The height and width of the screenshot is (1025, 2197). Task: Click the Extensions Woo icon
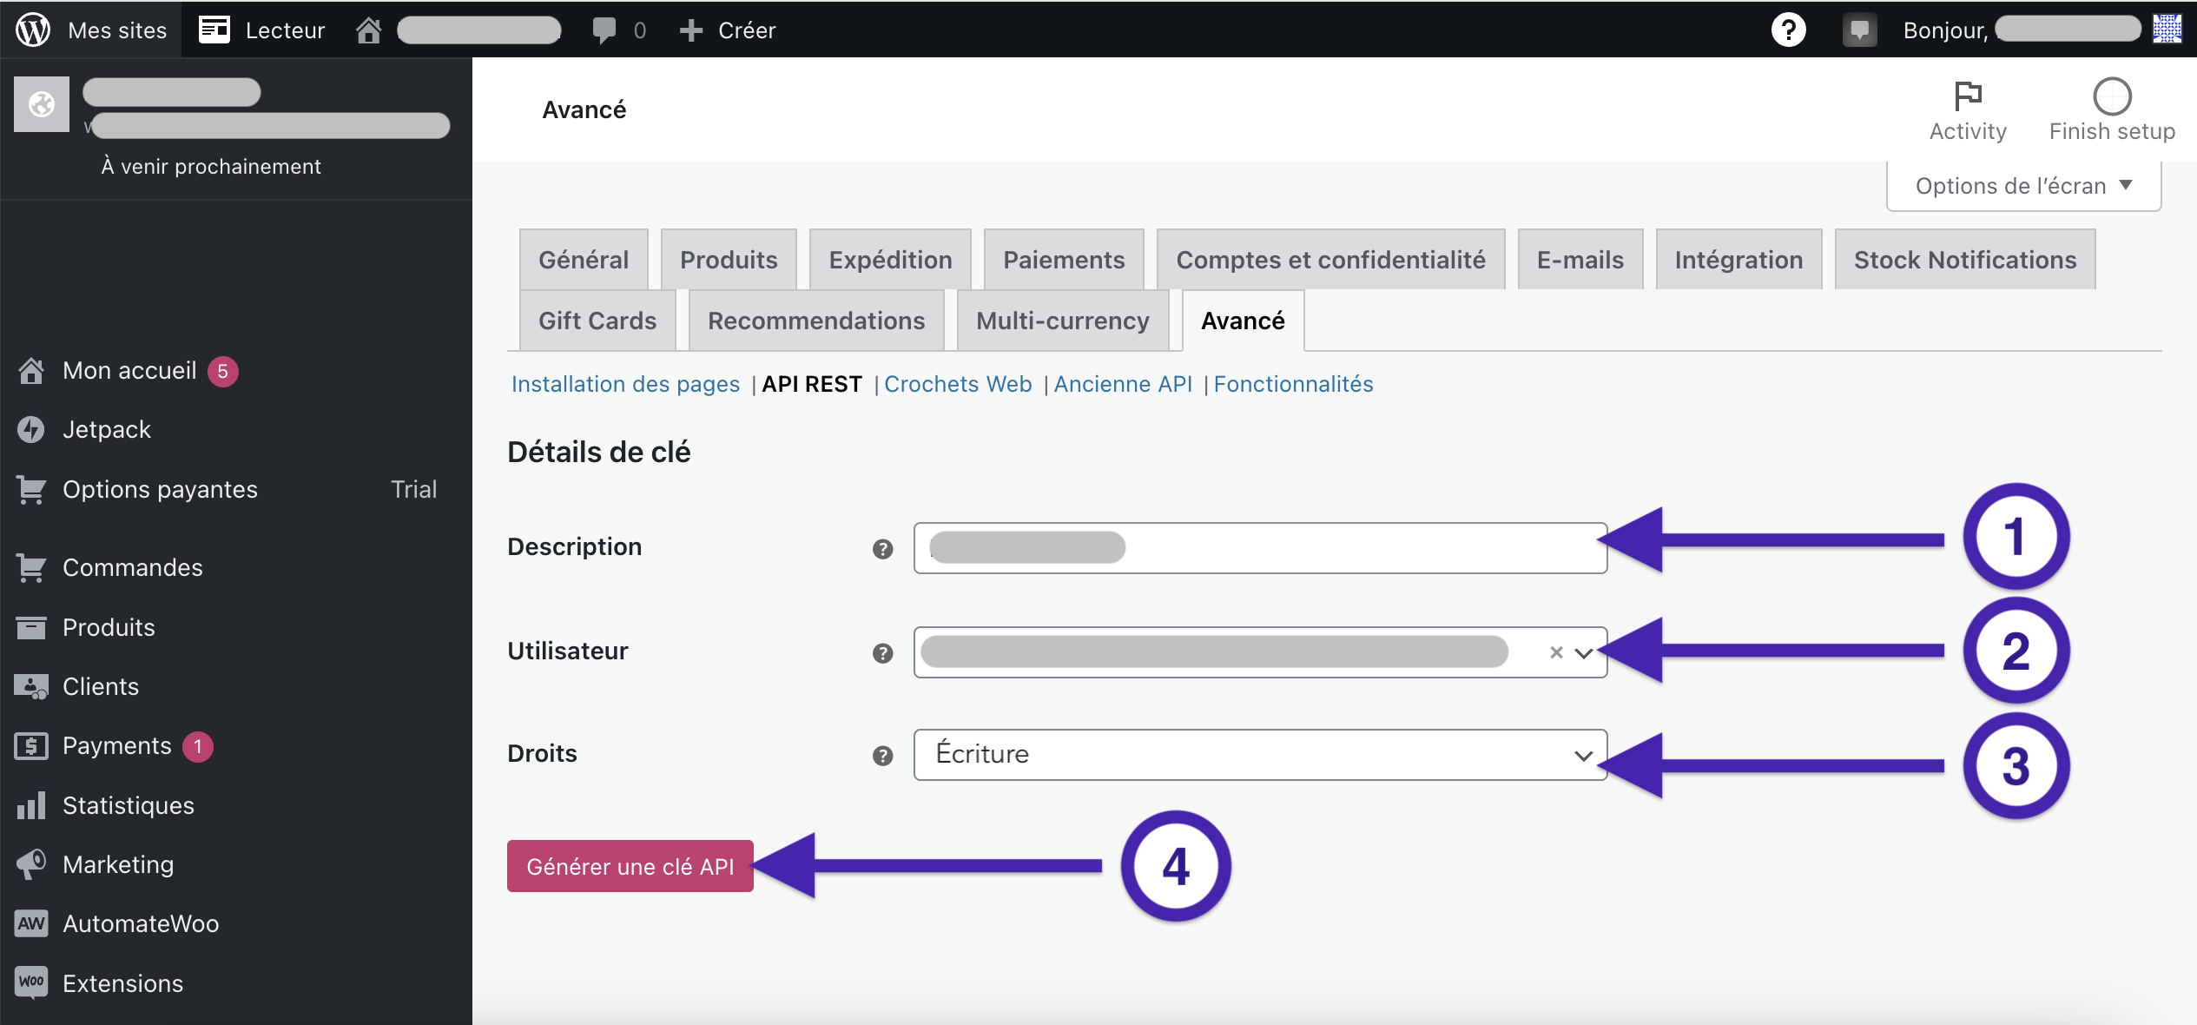31,982
